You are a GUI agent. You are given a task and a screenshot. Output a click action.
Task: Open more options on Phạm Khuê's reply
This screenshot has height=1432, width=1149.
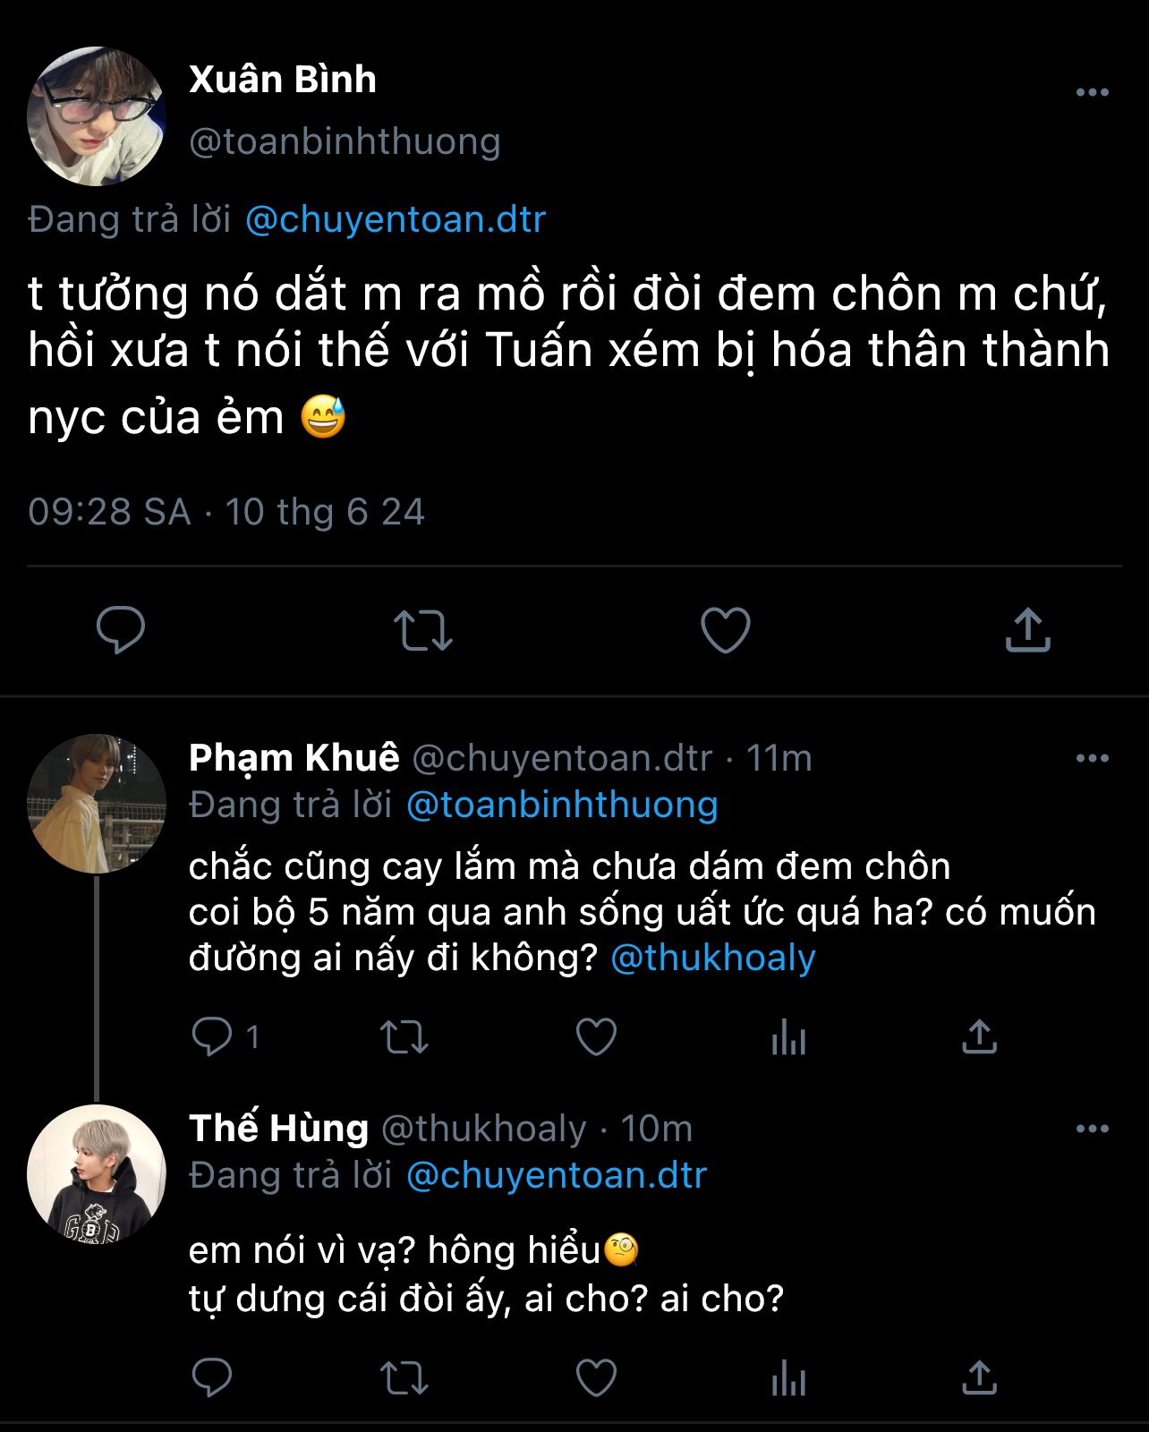pos(1092,758)
